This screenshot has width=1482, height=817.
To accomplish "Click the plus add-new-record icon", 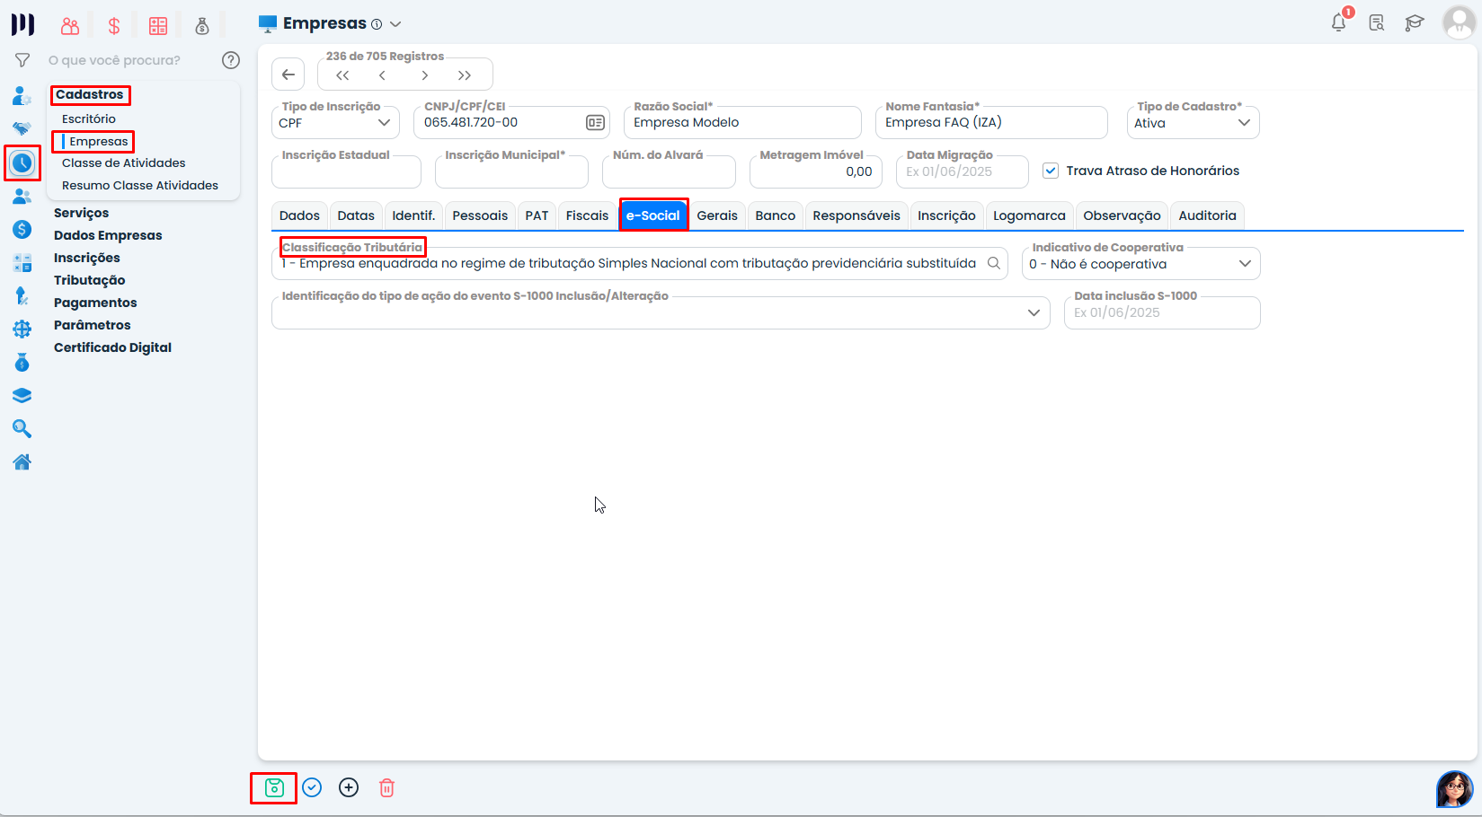I will (x=349, y=787).
